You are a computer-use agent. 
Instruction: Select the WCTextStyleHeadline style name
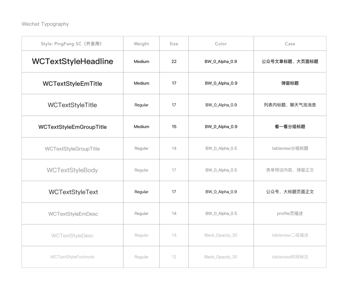[72, 61]
